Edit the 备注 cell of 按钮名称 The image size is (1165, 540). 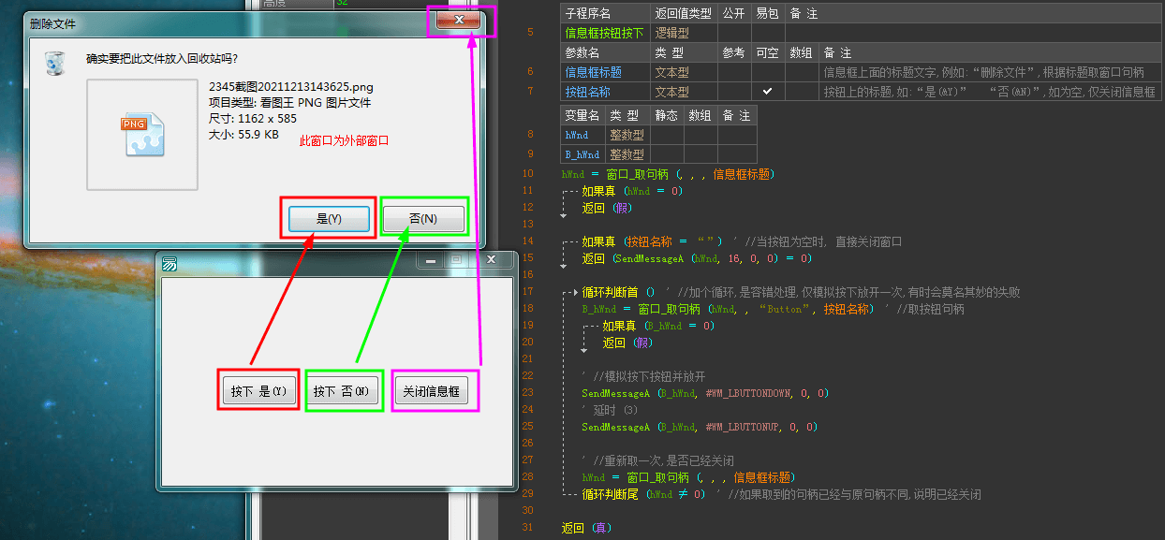tap(974, 91)
